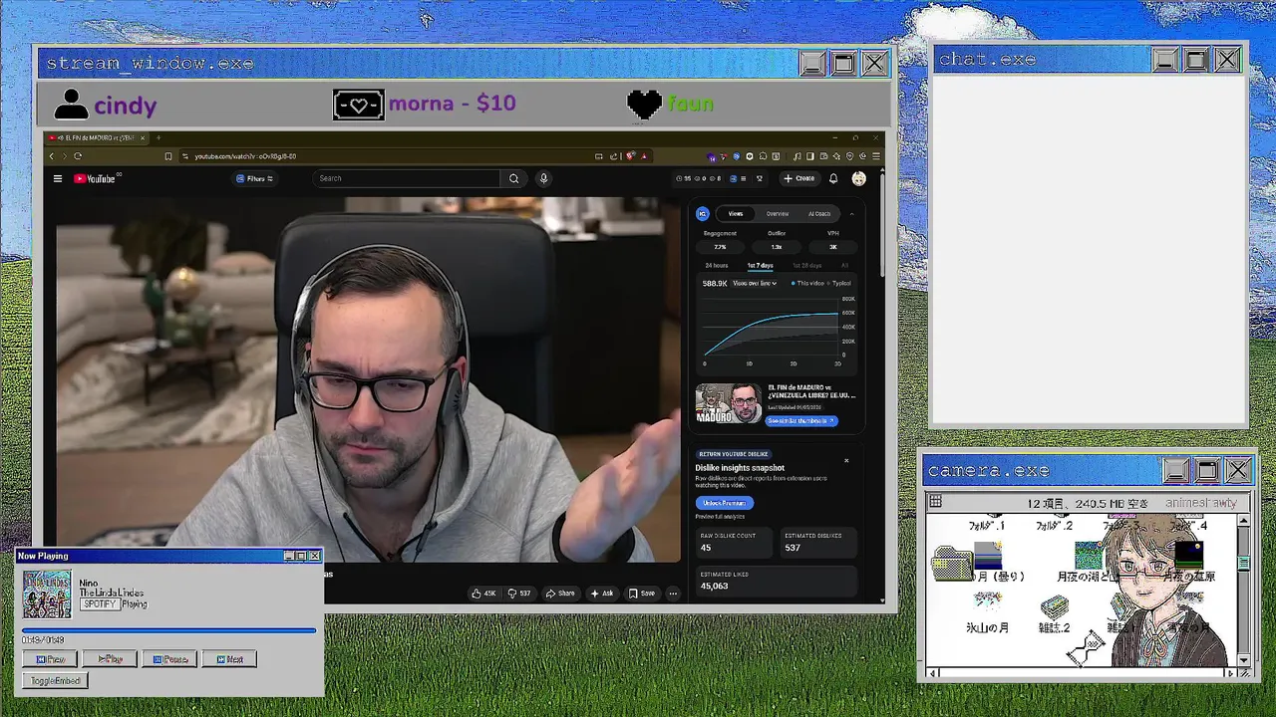Open the YouTube hamburger menu

click(x=58, y=179)
